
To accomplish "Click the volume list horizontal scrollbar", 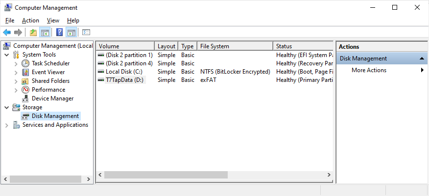I will point(166,175).
